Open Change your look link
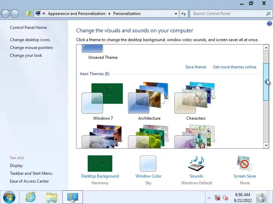The height and width of the screenshot is (204, 273). click(26, 55)
